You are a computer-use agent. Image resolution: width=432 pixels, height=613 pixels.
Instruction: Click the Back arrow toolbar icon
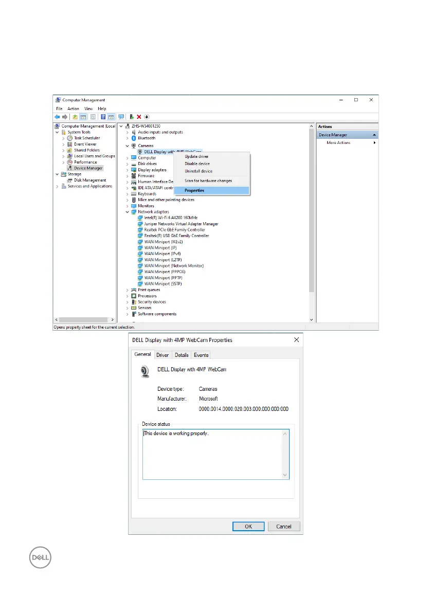coord(58,117)
